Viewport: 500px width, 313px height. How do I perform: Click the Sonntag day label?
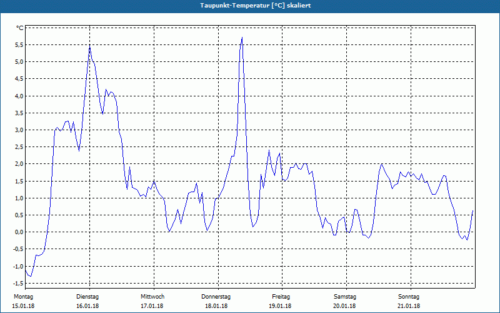coord(409,297)
